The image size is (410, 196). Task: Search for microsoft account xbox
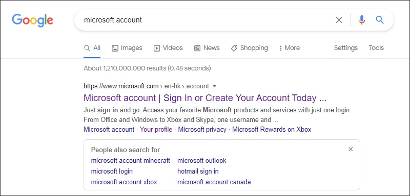pyautogui.click(x=124, y=182)
